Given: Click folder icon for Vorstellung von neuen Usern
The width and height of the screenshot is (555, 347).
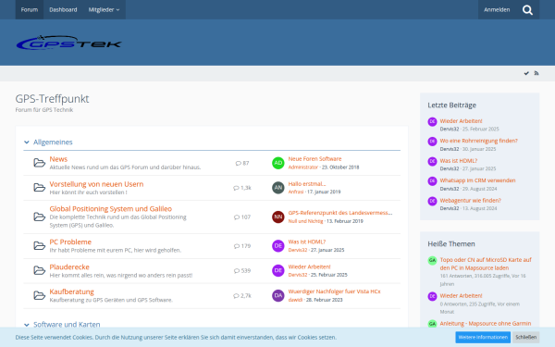Looking at the screenshot, I should [x=39, y=188].
